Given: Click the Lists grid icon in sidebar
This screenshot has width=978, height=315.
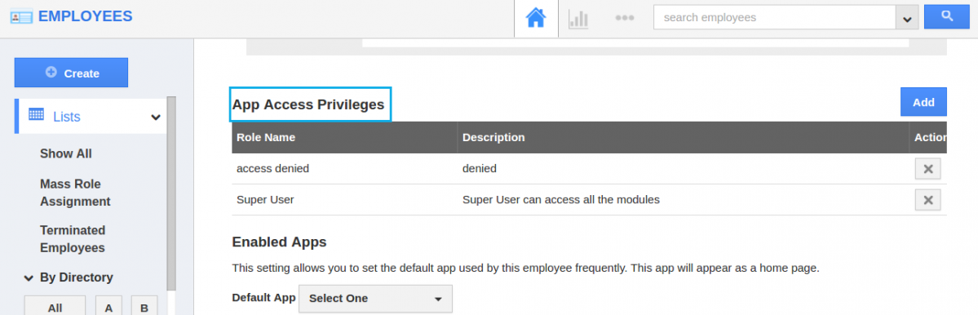Looking at the screenshot, I should (x=36, y=115).
